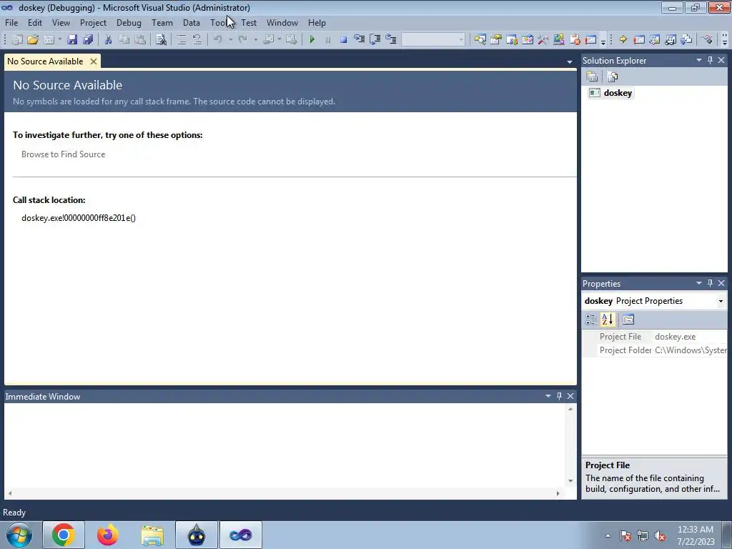
Task: Click the clipboard with red X toolbar icon
Action: 575,40
